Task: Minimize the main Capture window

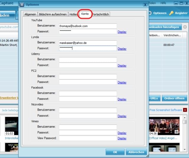Action: coord(176,3)
